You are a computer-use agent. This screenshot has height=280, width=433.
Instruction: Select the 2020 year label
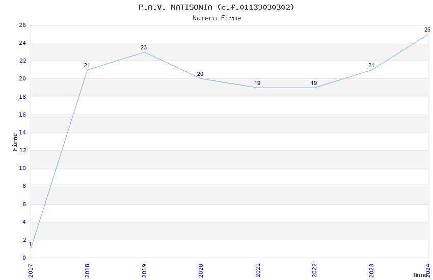[201, 271]
